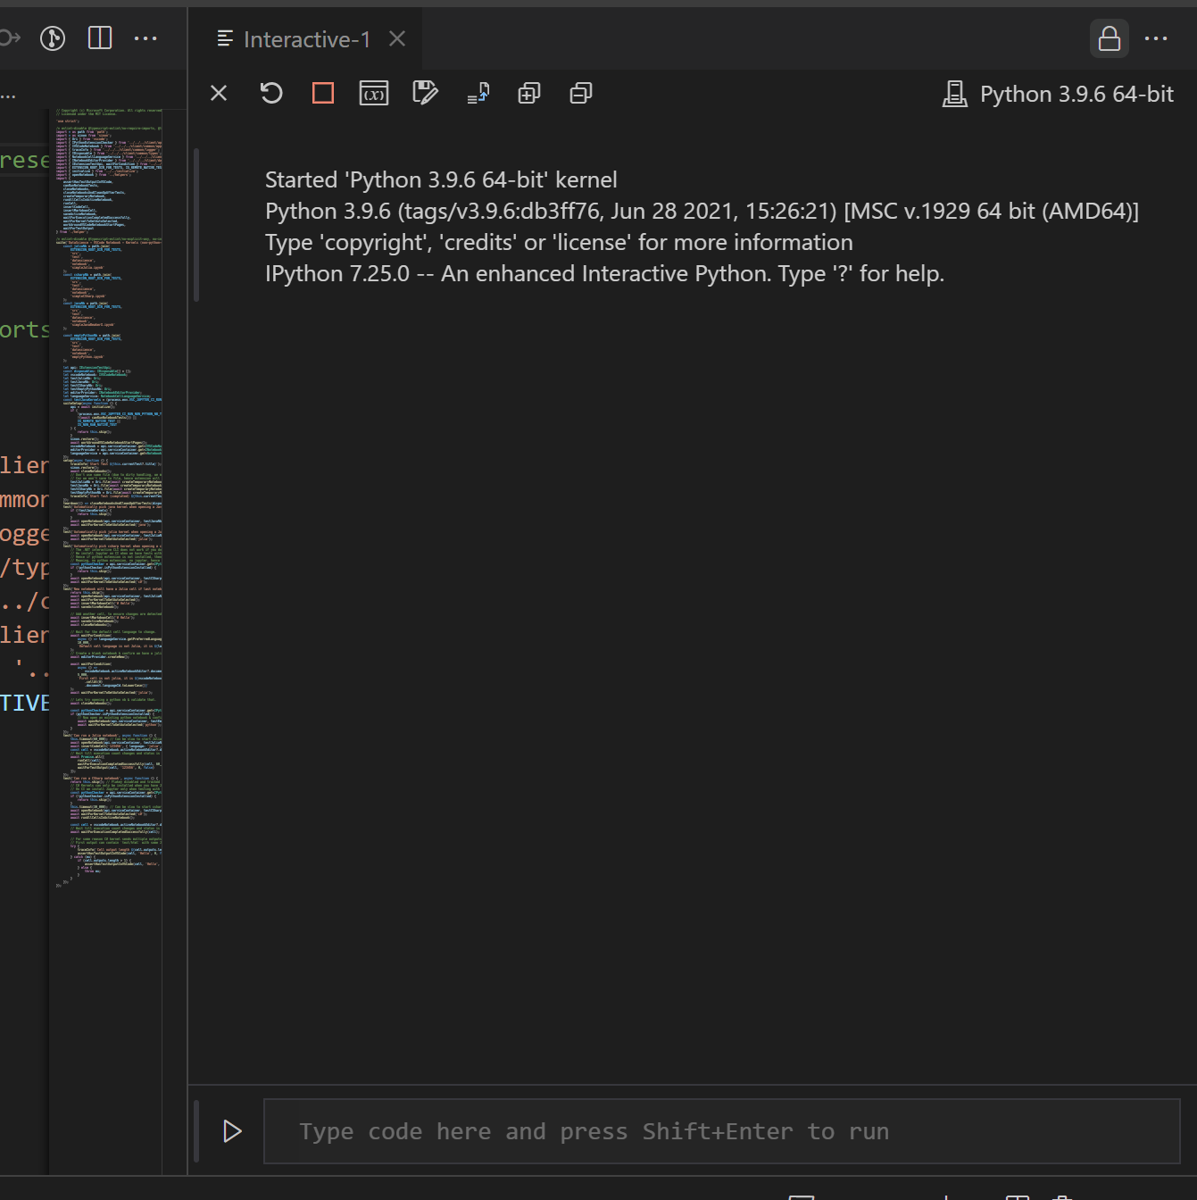Clear all interactive window output

click(219, 94)
